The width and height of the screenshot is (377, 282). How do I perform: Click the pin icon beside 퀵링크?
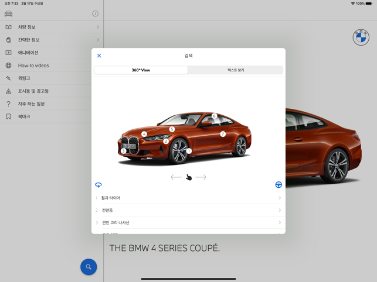8,78
